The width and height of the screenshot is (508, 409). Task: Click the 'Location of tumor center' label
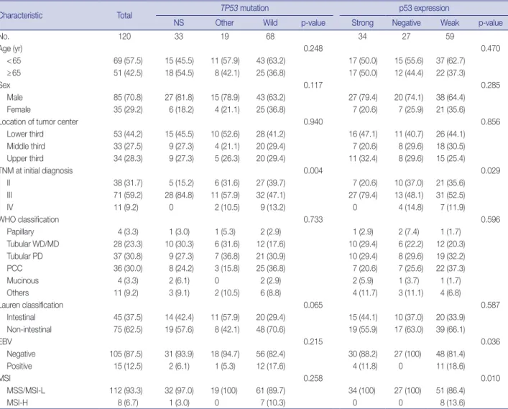click(x=39, y=122)
